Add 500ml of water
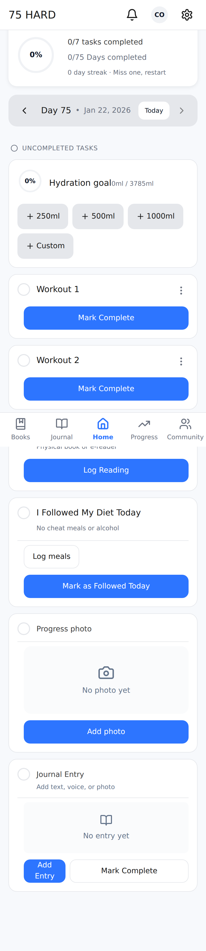 tap(98, 216)
